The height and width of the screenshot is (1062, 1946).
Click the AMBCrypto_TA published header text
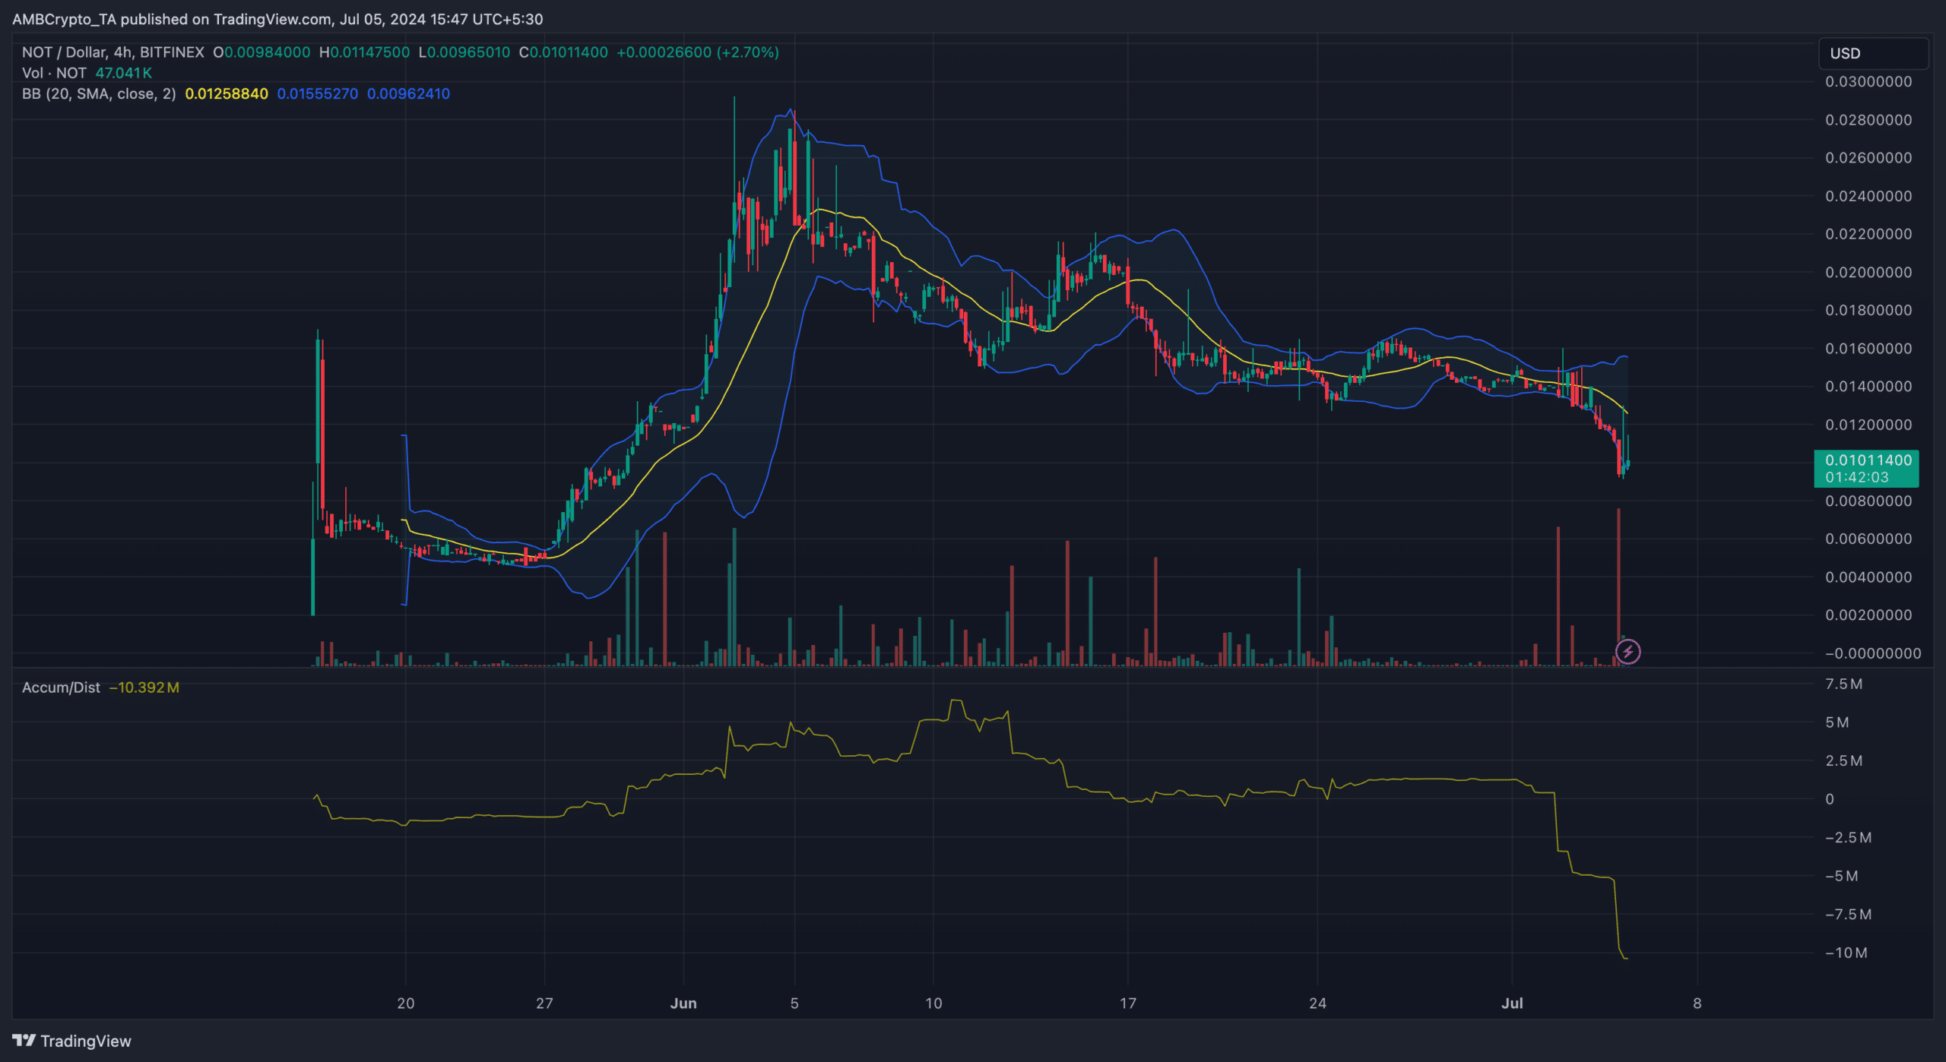coord(277,19)
